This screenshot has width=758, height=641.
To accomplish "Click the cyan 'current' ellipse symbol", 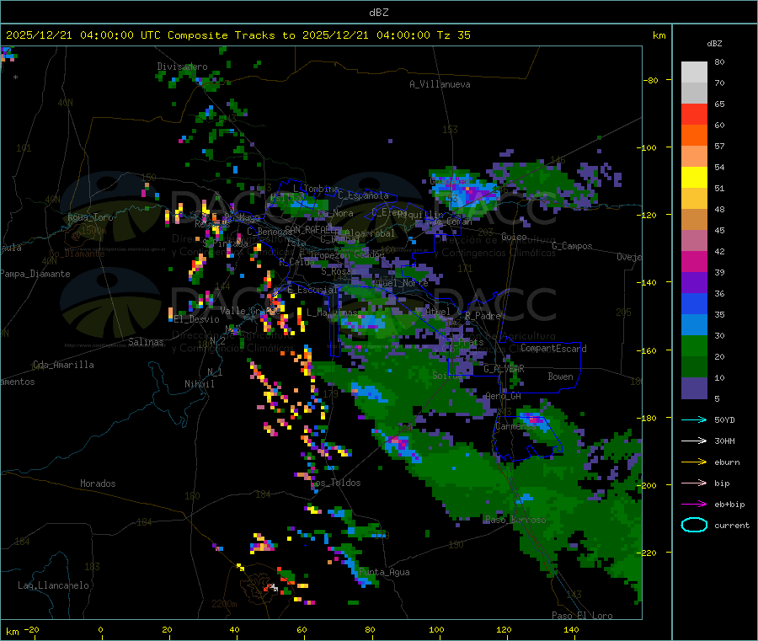I will [694, 525].
